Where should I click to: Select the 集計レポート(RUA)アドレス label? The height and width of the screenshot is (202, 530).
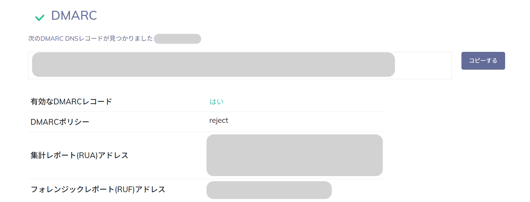pos(79,155)
